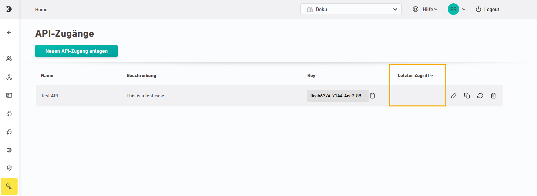Click the Home breadcrumb link
The image size is (537, 196).
(41, 9)
